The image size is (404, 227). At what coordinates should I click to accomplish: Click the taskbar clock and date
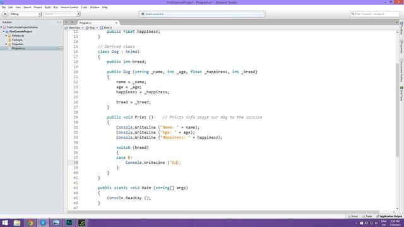coord(395,223)
